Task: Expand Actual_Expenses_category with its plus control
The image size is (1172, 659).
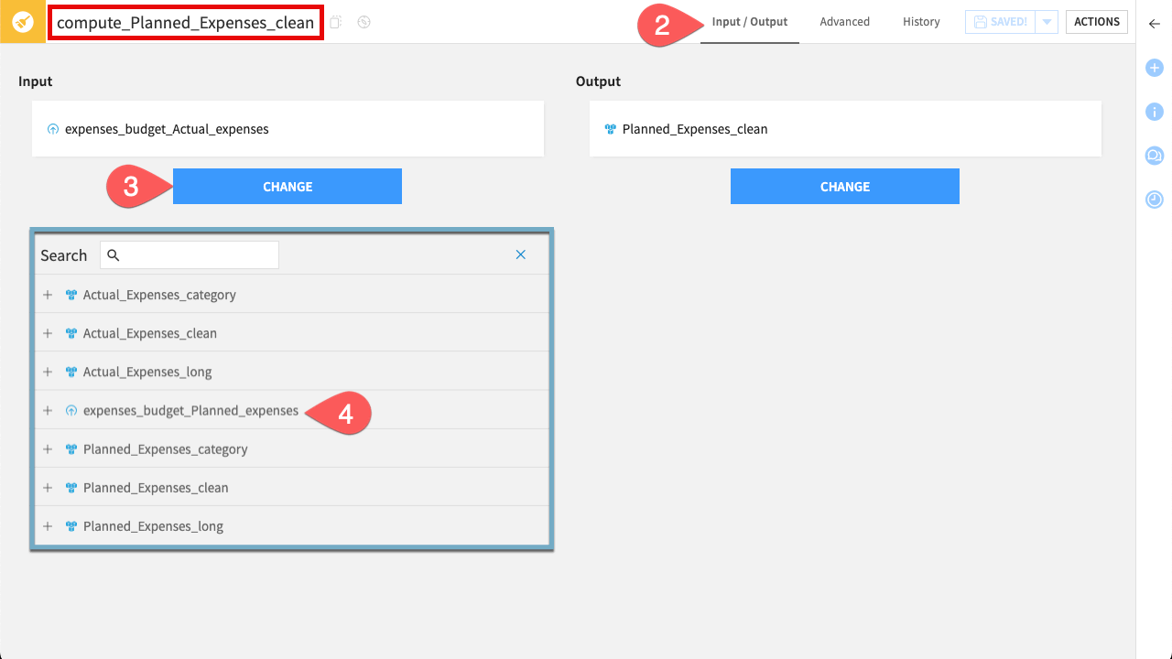Action: click(48, 295)
